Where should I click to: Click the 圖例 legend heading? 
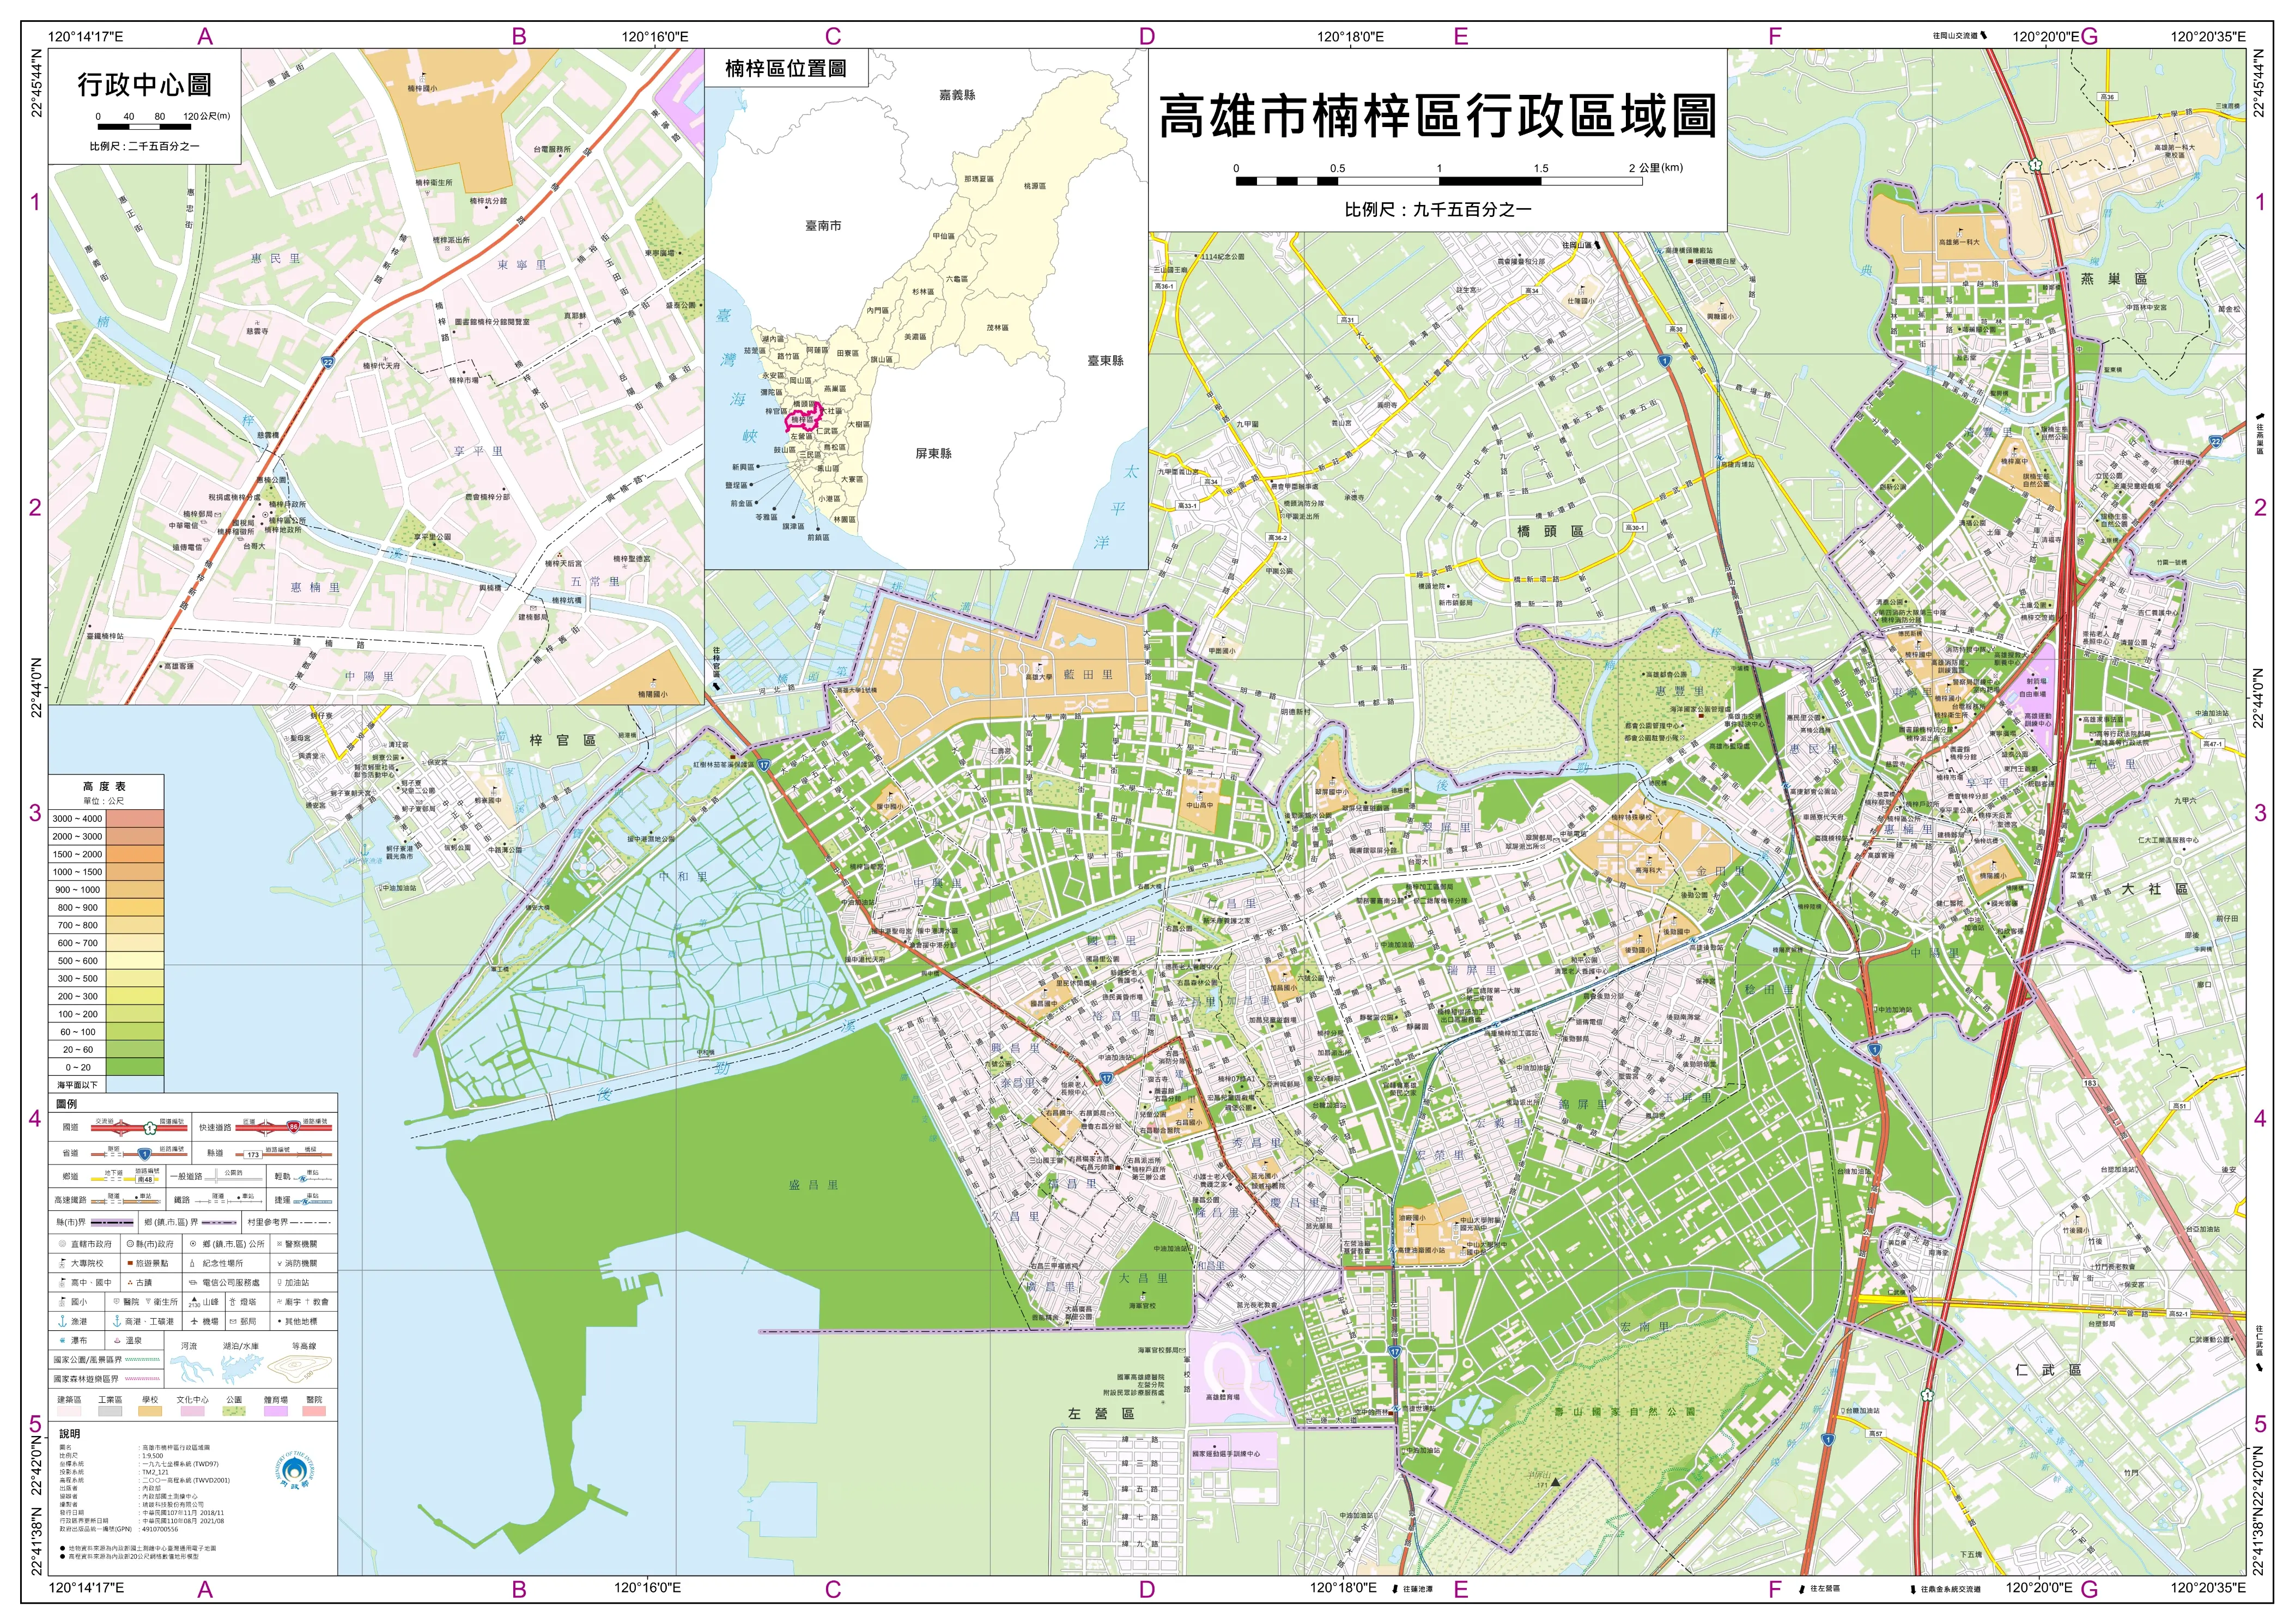[x=66, y=1104]
